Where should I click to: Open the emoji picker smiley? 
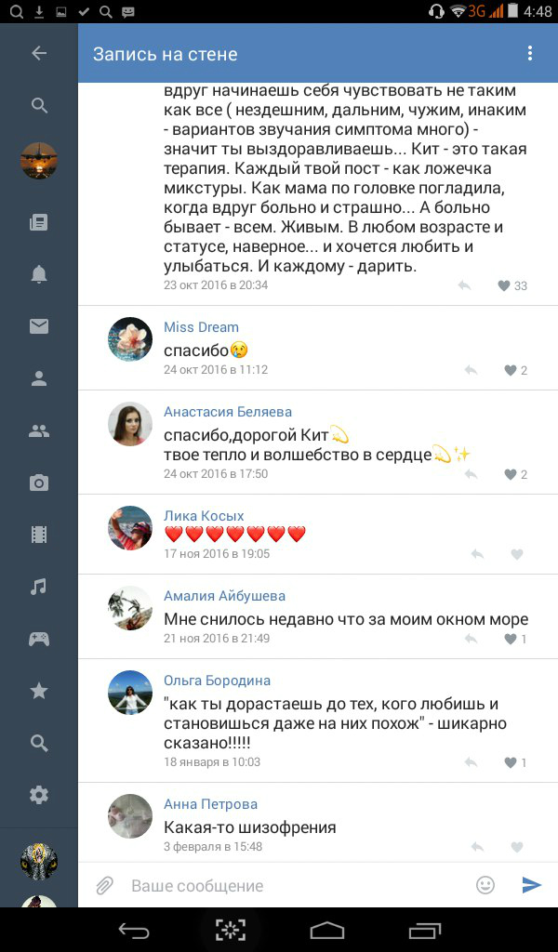[485, 885]
